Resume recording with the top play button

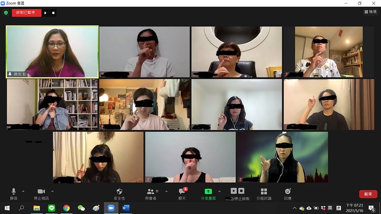pos(45,13)
